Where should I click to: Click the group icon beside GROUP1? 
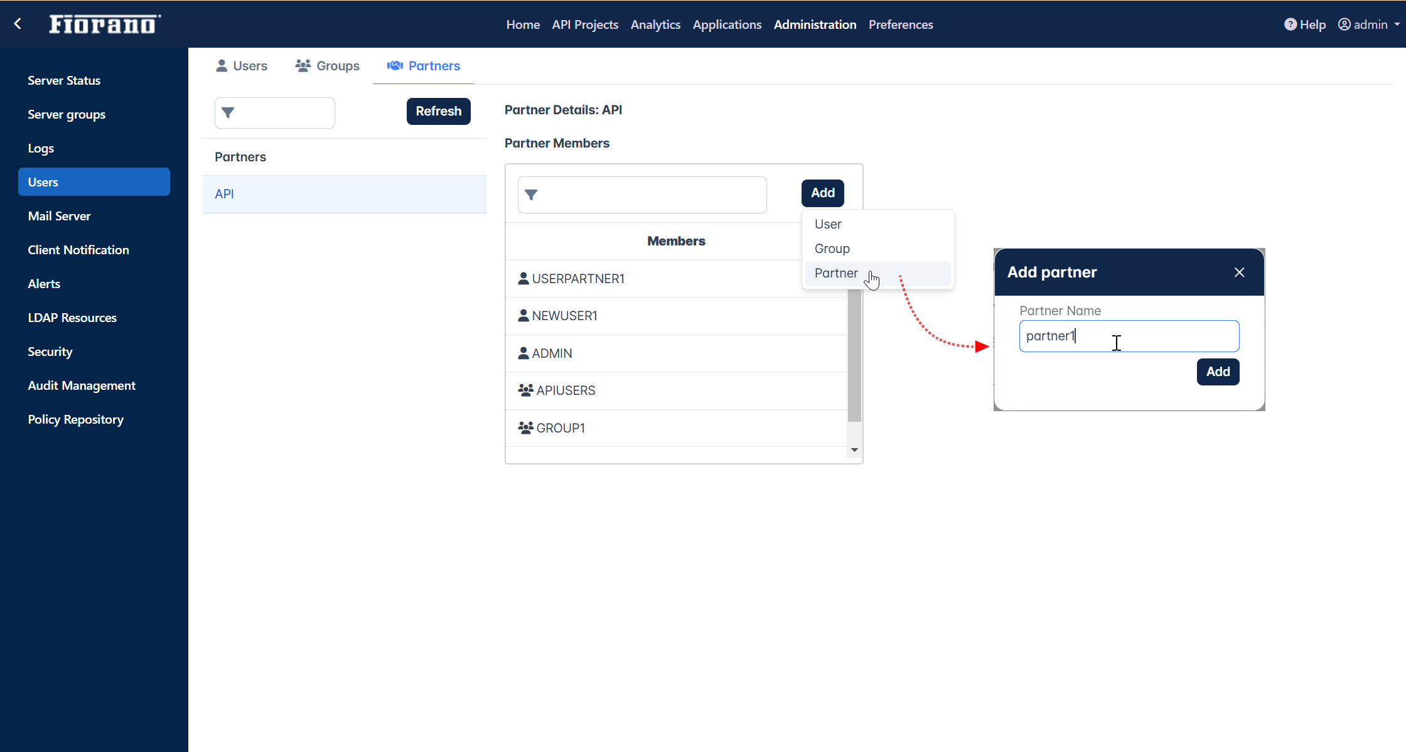526,428
